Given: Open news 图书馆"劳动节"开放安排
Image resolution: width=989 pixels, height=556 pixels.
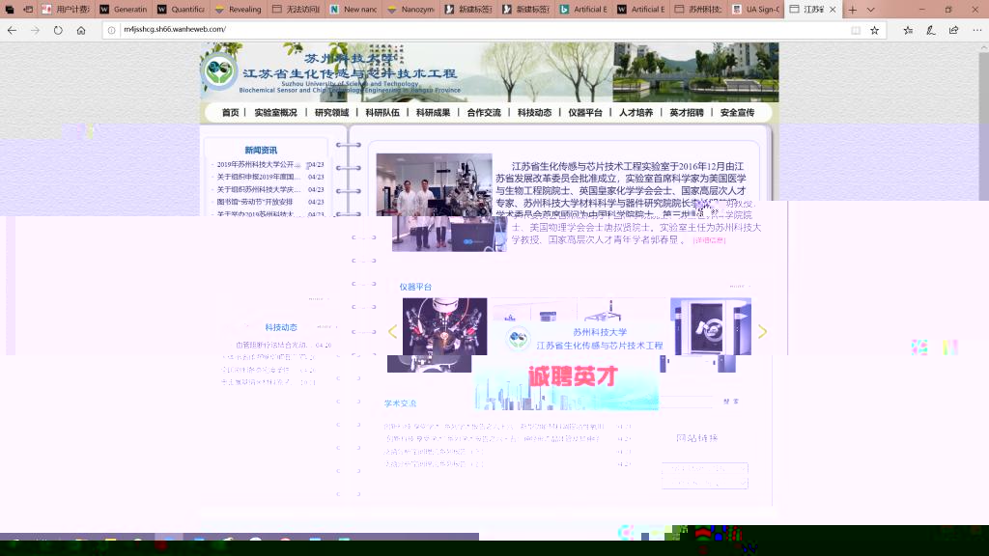Looking at the screenshot, I should coord(255,203).
